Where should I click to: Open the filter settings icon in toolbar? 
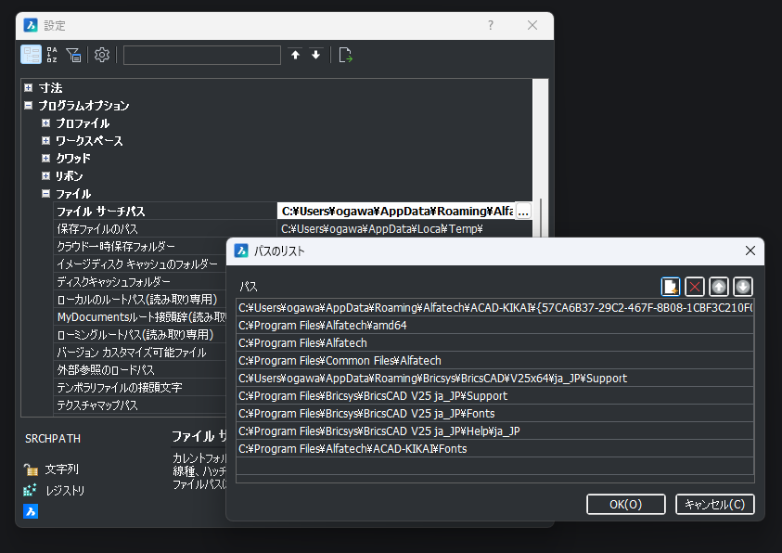click(x=73, y=55)
